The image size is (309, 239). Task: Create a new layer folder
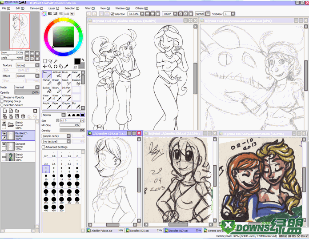pos(17,111)
